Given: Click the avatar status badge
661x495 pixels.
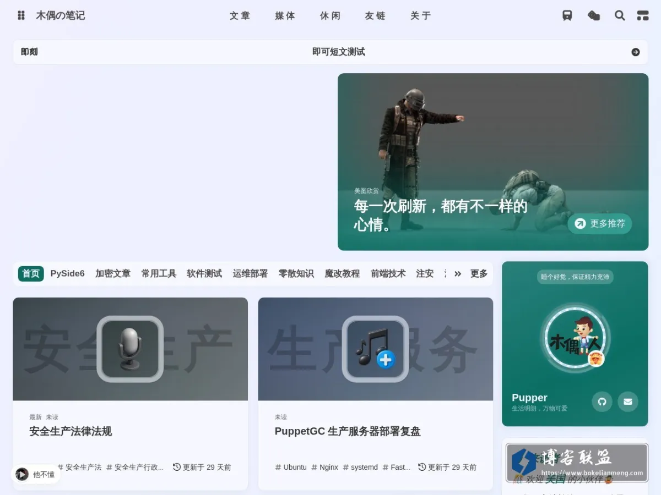Looking at the screenshot, I should pyautogui.click(x=595, y=359).
